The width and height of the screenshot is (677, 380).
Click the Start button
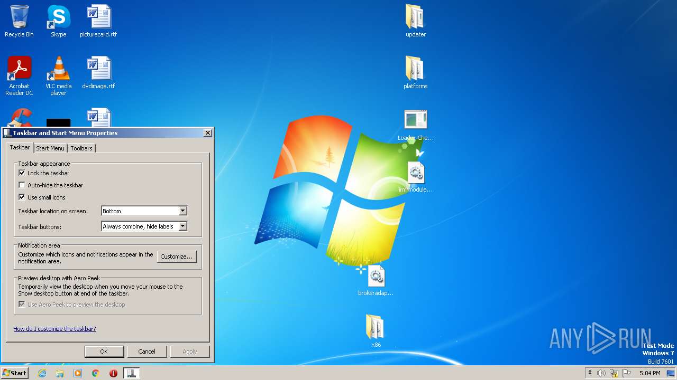(14, 373)
